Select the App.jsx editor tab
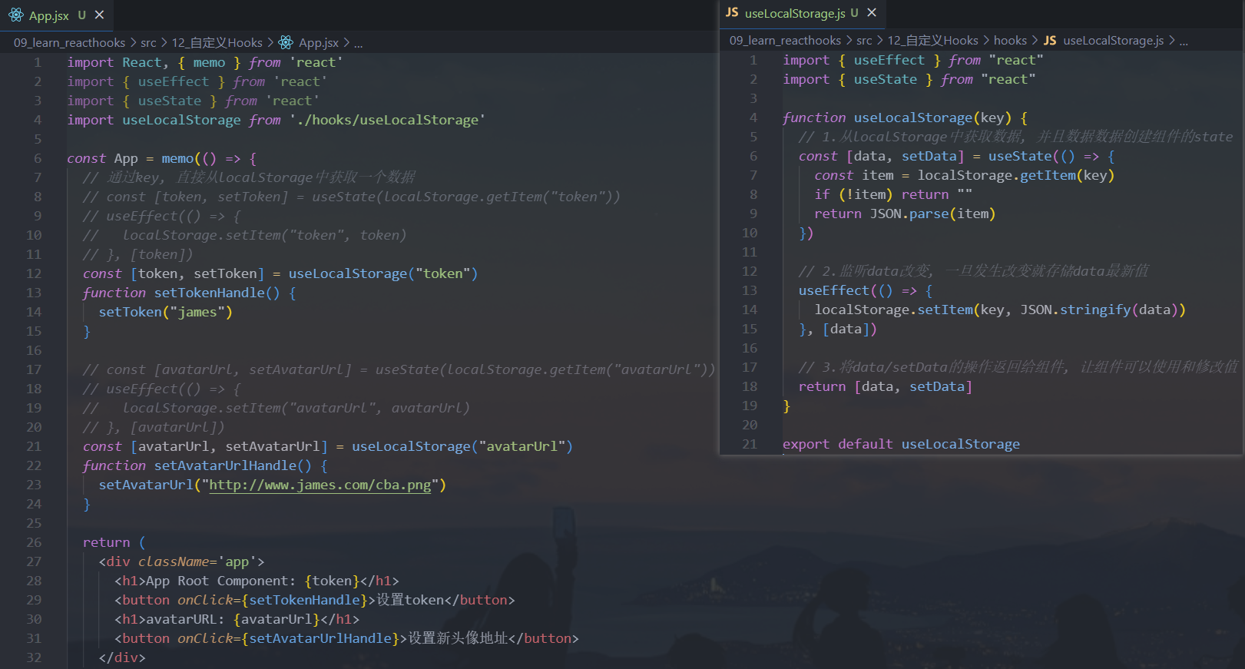Viewport: 1245px width, 669px height. click(x=57, y=15)
